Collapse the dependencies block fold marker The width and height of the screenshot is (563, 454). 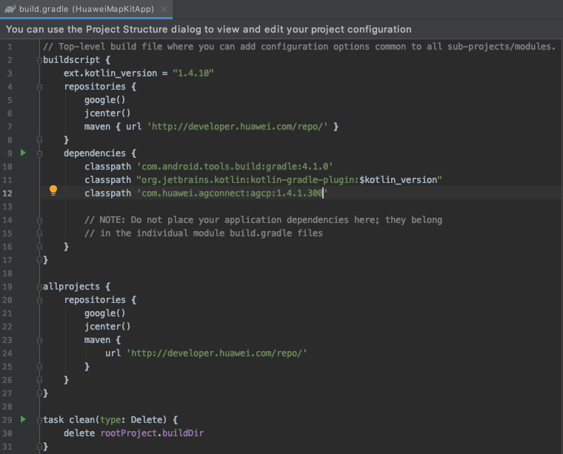[x=39, y=153]
